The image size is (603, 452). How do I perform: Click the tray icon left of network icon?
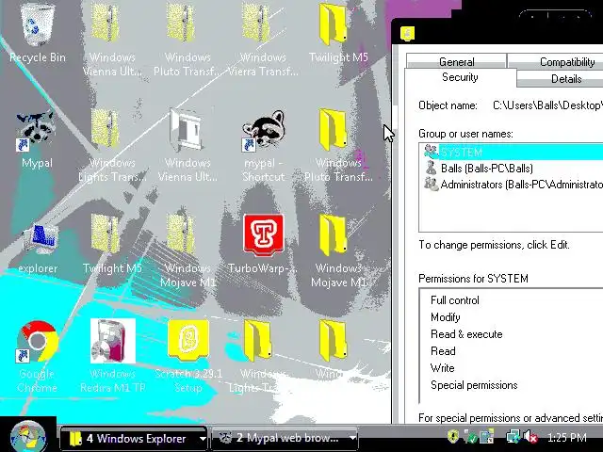(x=487, y=437)
